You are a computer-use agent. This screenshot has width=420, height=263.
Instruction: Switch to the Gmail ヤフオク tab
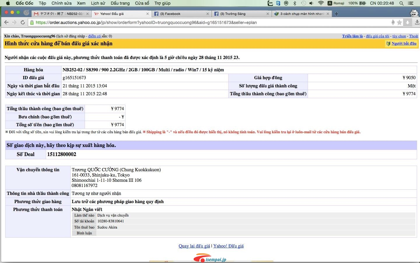pyautogui.click(x=62, y=14)
